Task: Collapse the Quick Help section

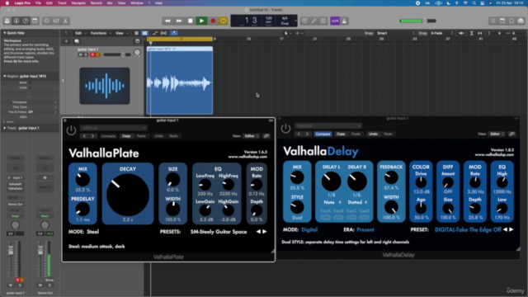Action: (x=4, y=33)
